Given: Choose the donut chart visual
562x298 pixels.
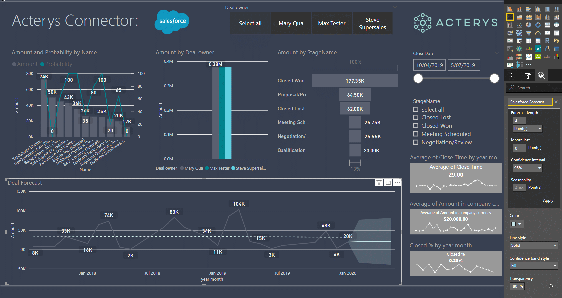Looking at the screenshot, I should (x=538, y=25).
